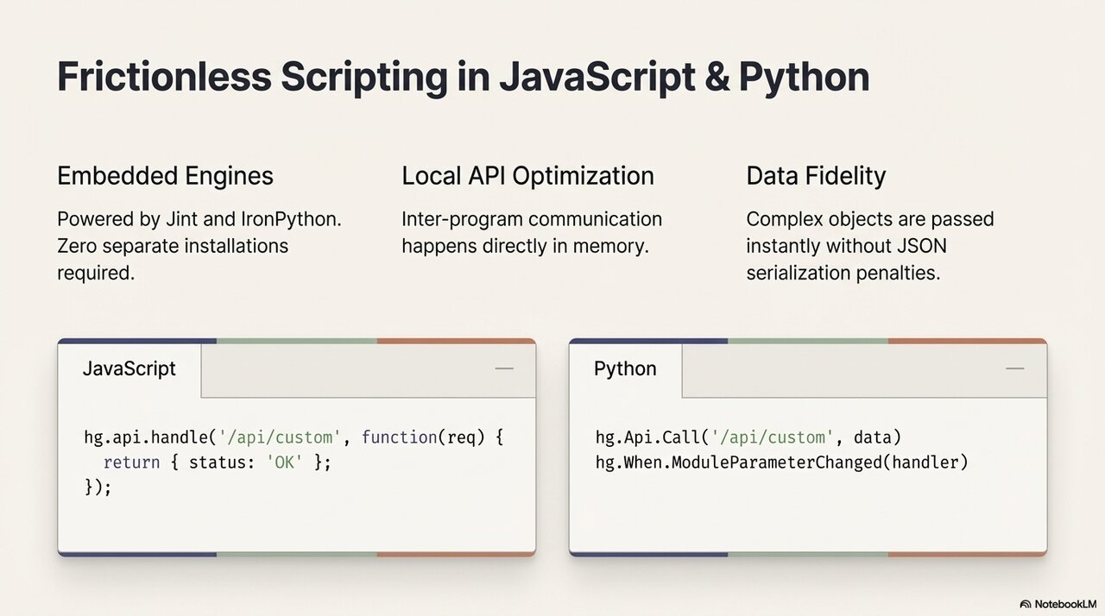Click the orange top-bar segment on Python panel

tap(967, 341)
